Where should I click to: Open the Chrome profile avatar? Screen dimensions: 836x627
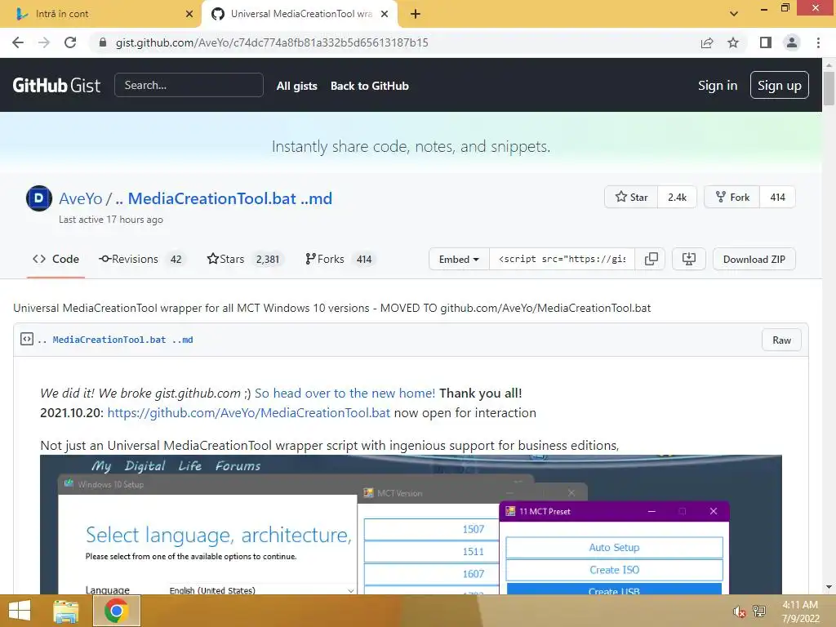(x=792, y=42)
